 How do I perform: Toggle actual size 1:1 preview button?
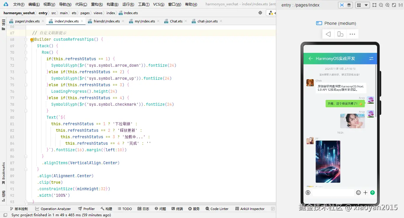pyautogui.click(x=401, y=5)
